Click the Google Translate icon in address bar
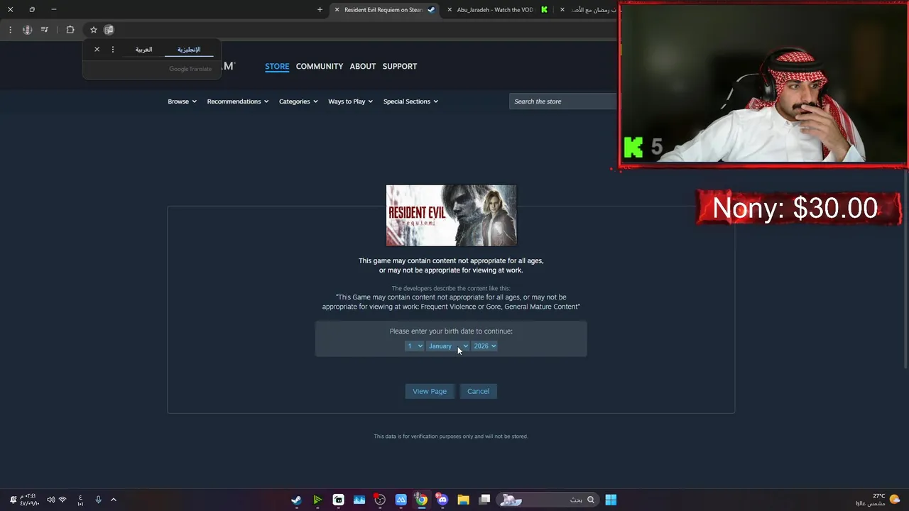 pyautogui.click(x=109, y=30)
